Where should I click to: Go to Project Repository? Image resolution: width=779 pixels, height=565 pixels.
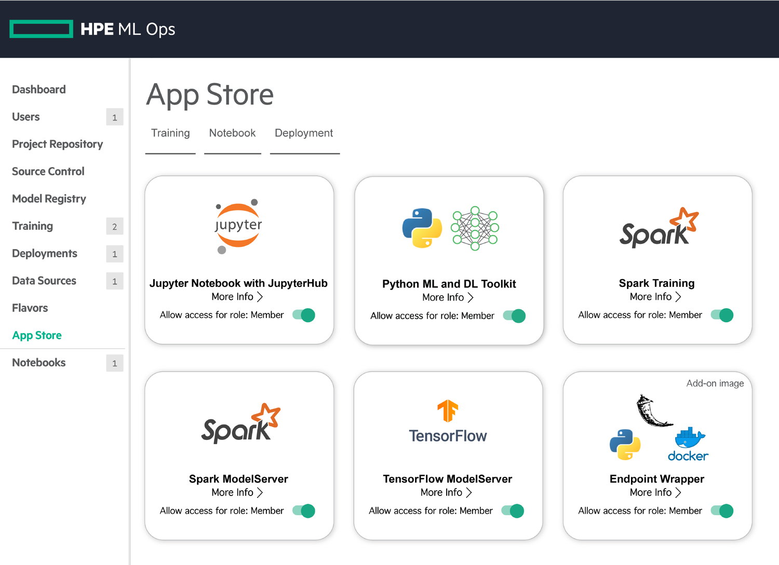(57, 144)
